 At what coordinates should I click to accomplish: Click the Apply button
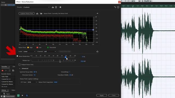click(x=101, y=95)
